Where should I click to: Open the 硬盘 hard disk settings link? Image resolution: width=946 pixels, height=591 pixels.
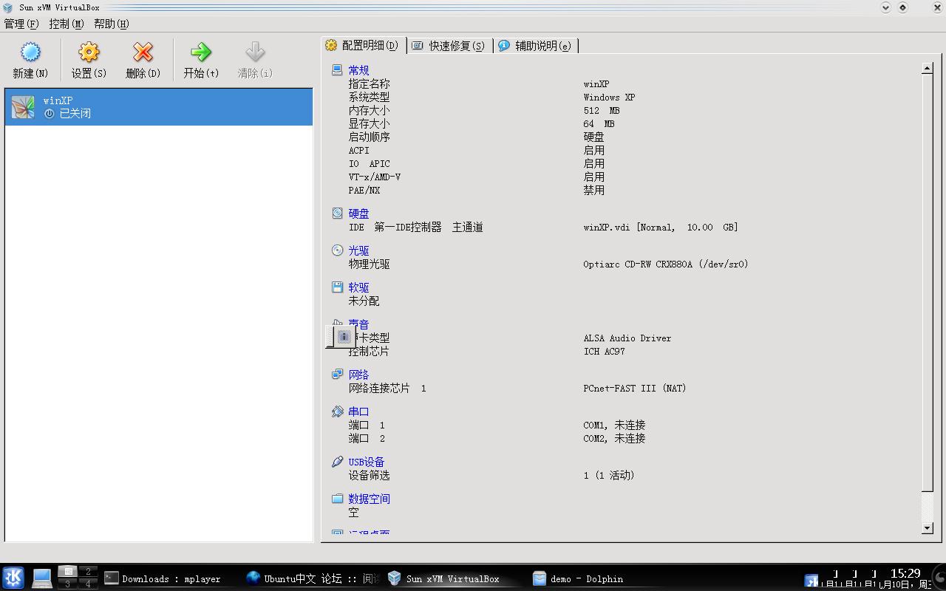(x=358, y=213)
